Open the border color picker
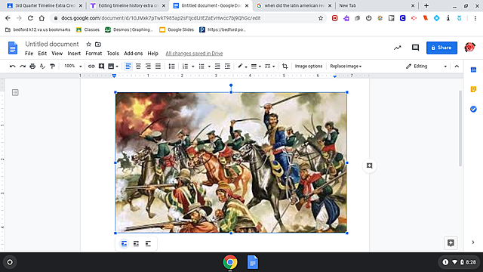Viewport: 483px width, 272px height. [242, 66]
